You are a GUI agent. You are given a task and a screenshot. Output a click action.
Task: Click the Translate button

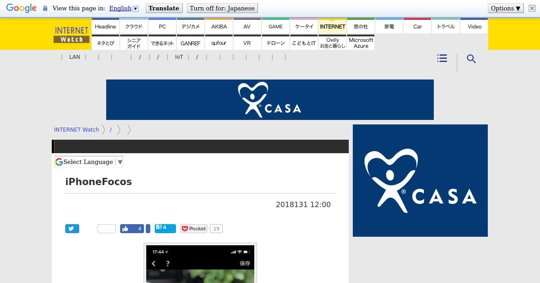coord(164,8)
